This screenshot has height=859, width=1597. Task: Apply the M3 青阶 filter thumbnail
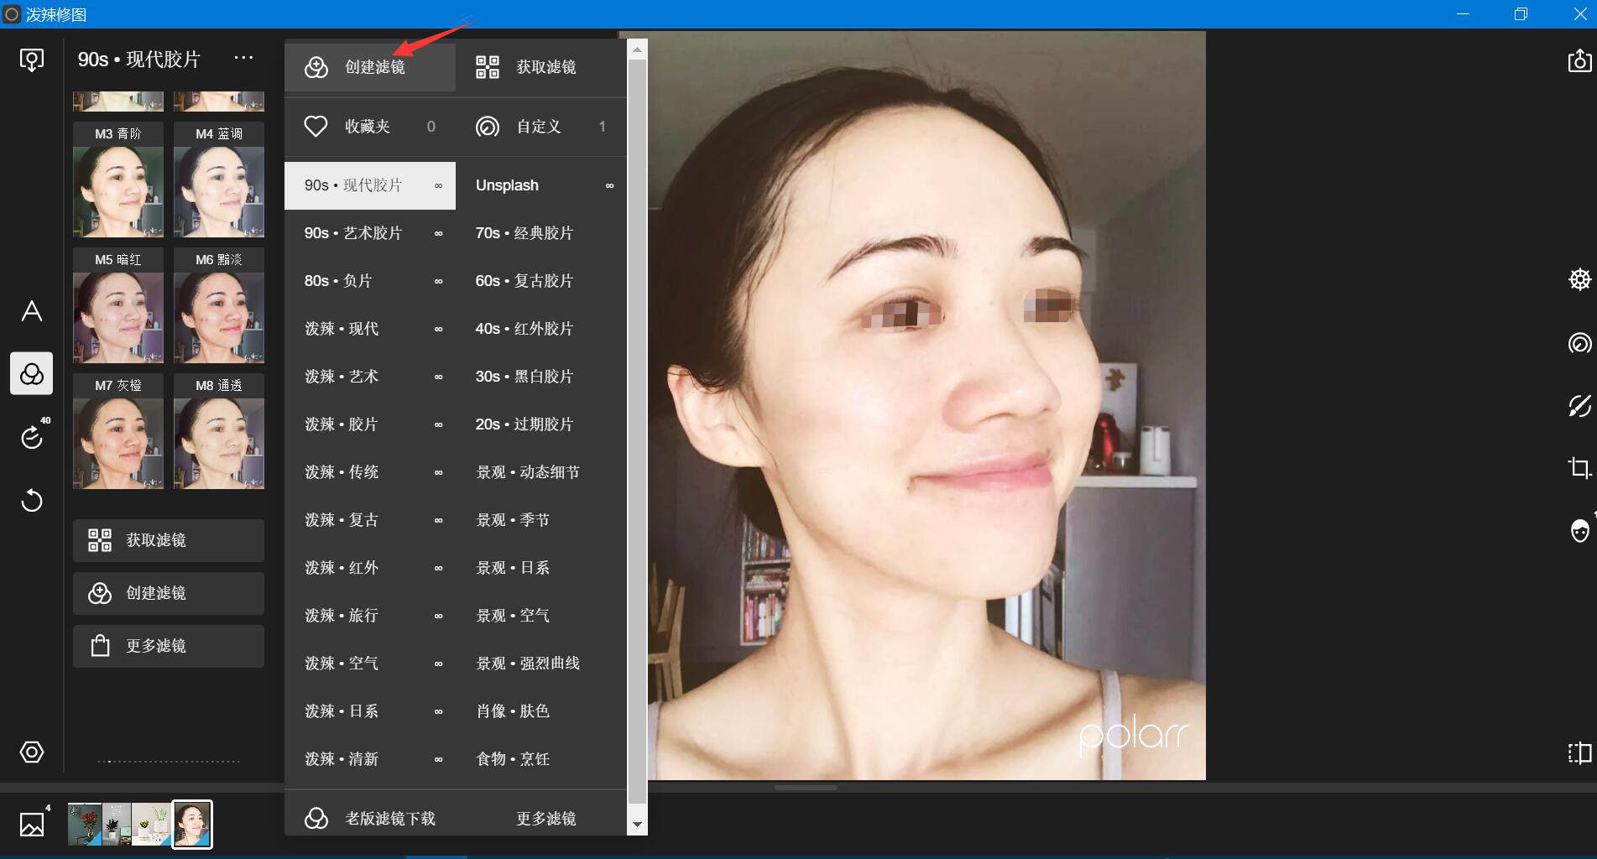[118, 180]
